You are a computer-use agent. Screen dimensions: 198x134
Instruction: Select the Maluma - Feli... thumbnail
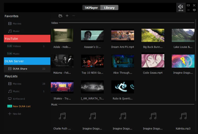click(x=62, y=61)
